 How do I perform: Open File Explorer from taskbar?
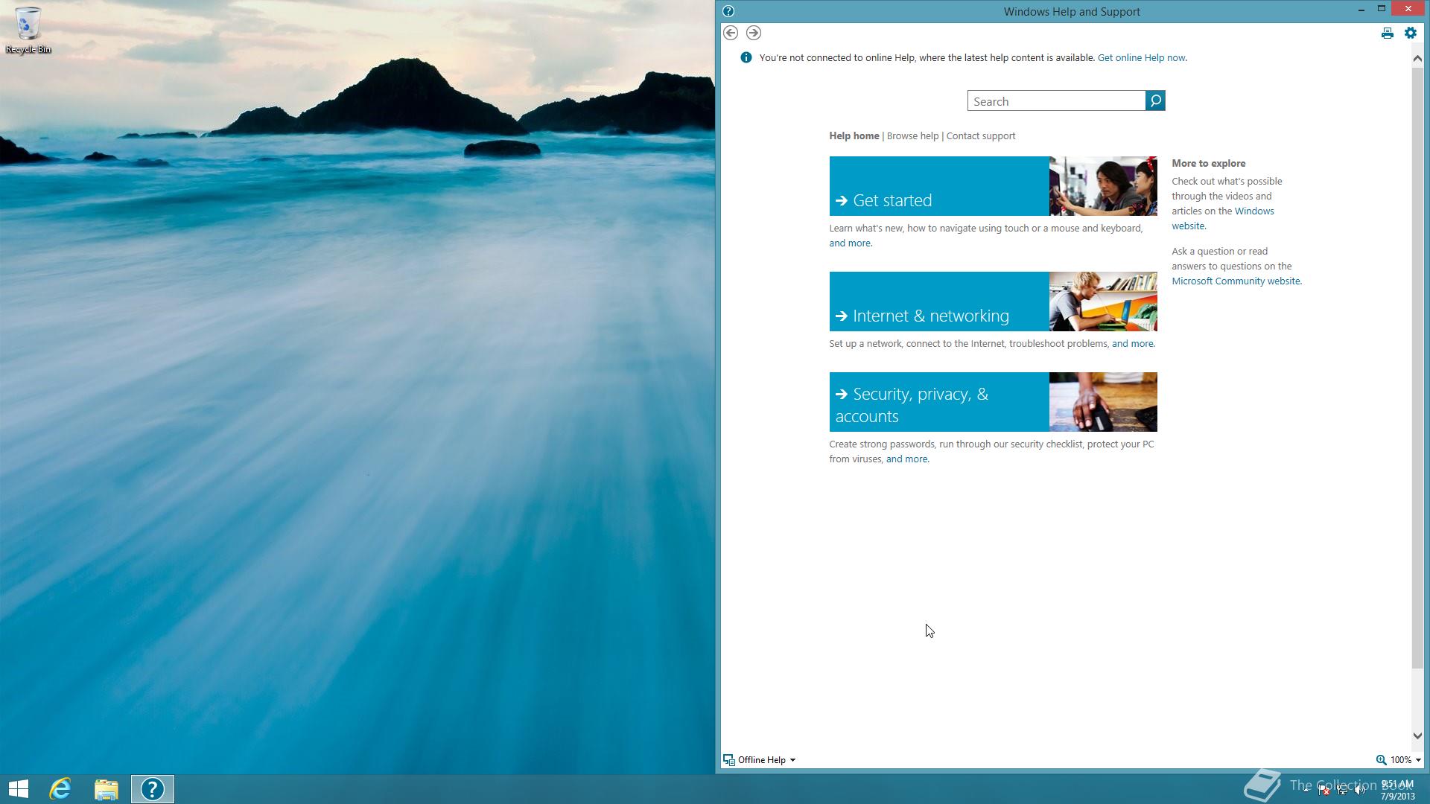[107, 789]
